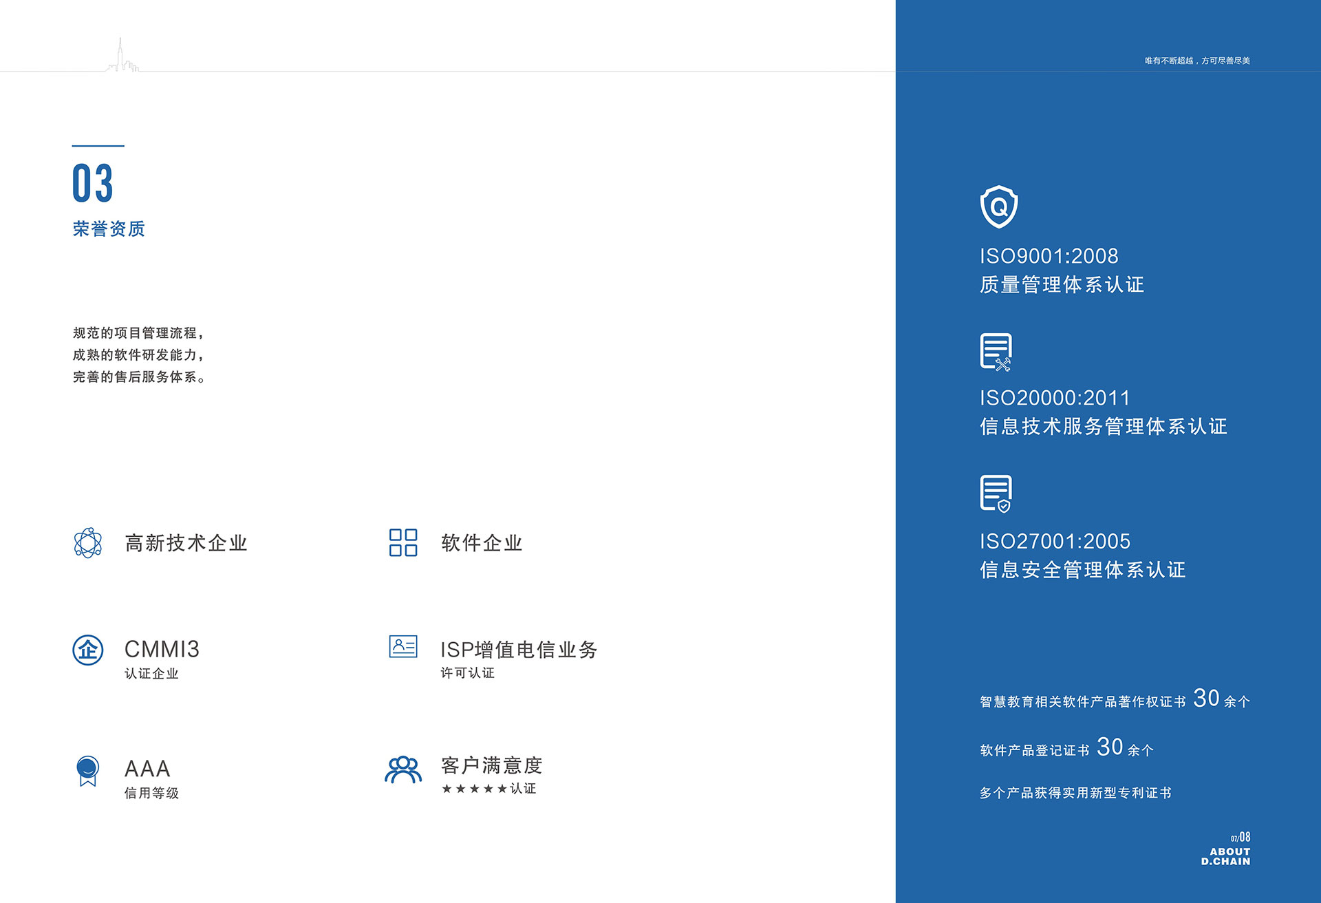Click the 荣誉资质 section heading
Viewport: 1321px width, 903px height.
(x=109, y=229)
